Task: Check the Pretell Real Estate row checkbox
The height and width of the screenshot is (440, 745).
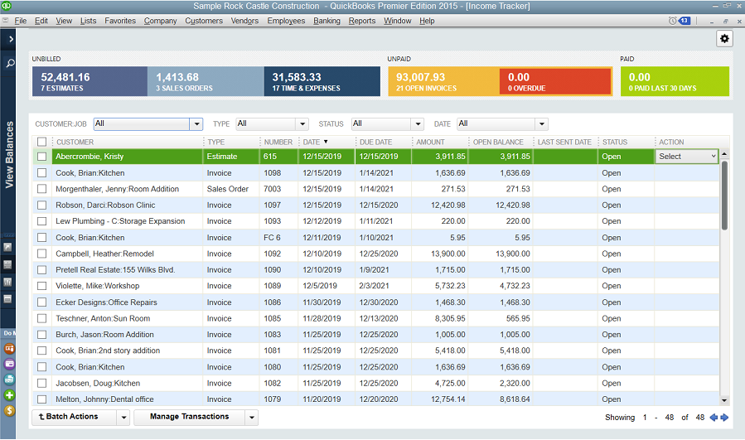Action: pyautogui.click(x=41, y=269)
